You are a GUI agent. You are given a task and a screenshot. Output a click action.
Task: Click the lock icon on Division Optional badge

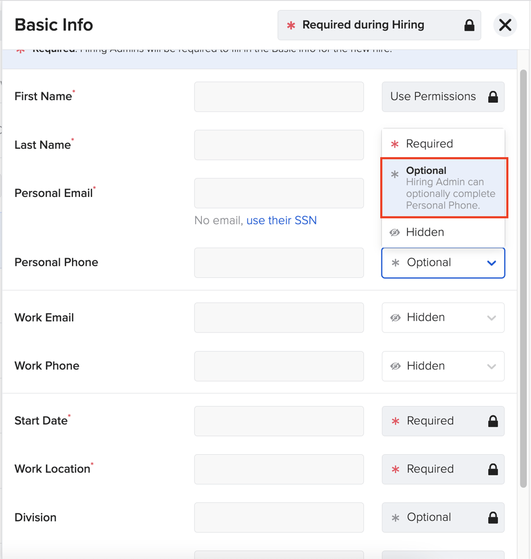tap(492, 517)
